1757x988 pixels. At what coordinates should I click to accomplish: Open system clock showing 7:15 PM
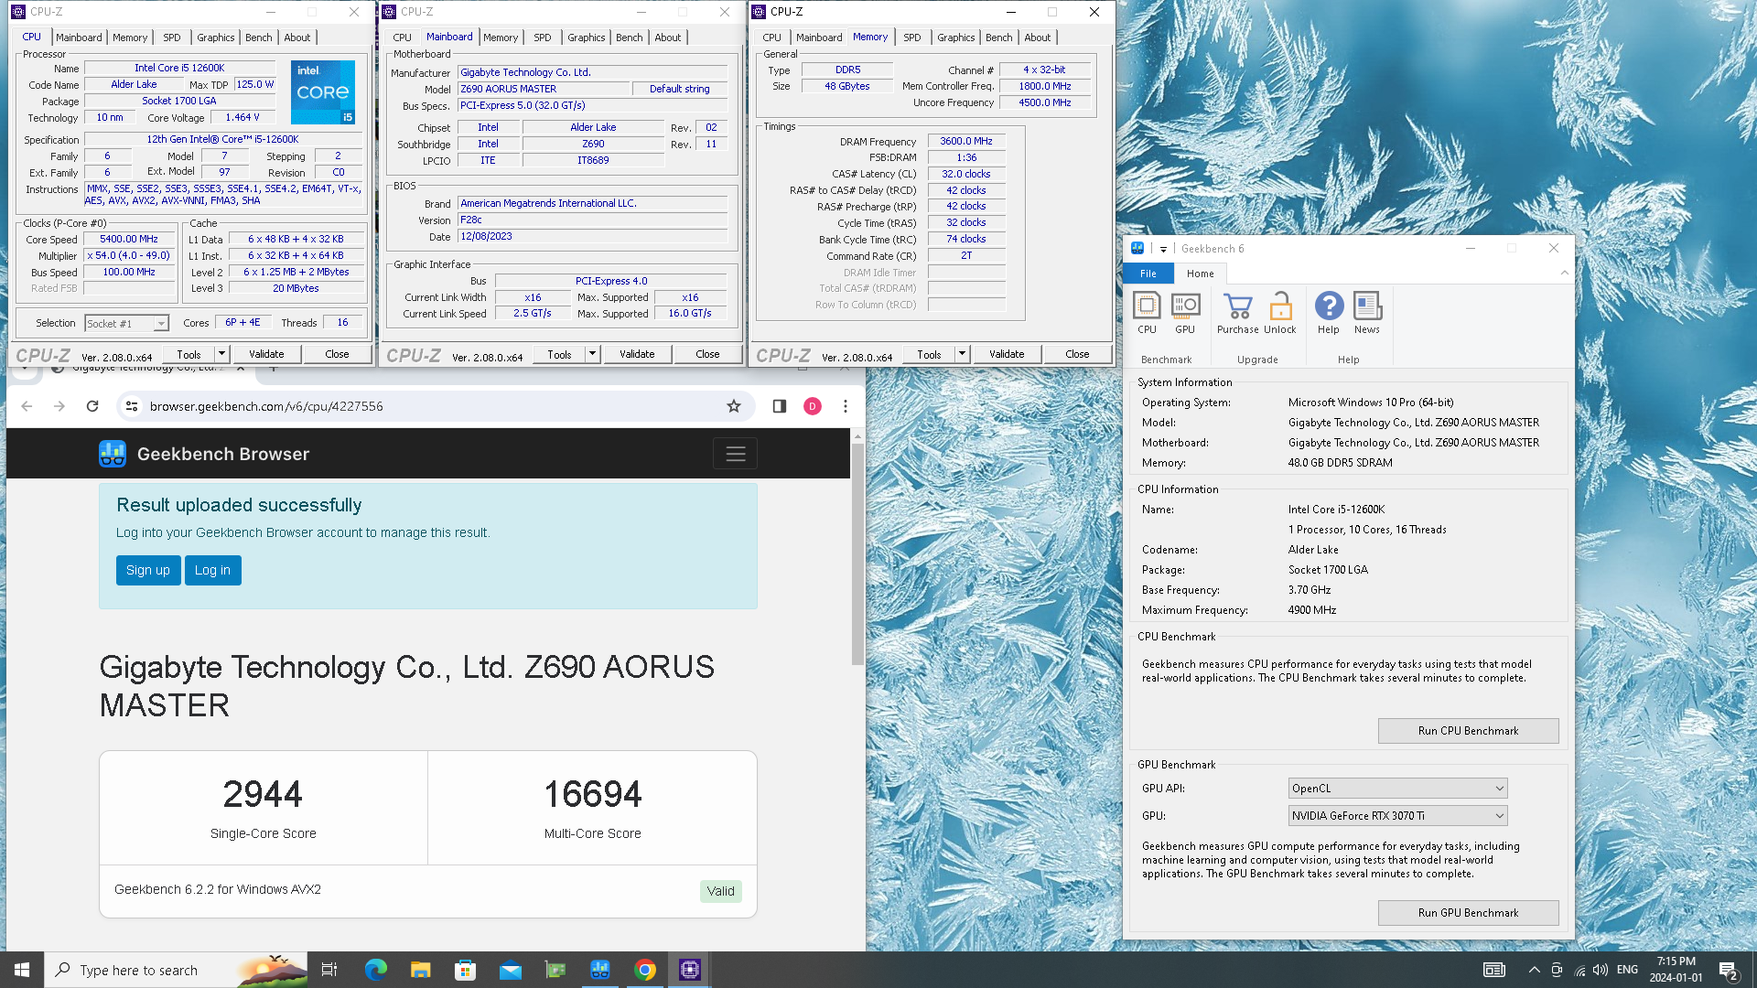coord(1676,970)
